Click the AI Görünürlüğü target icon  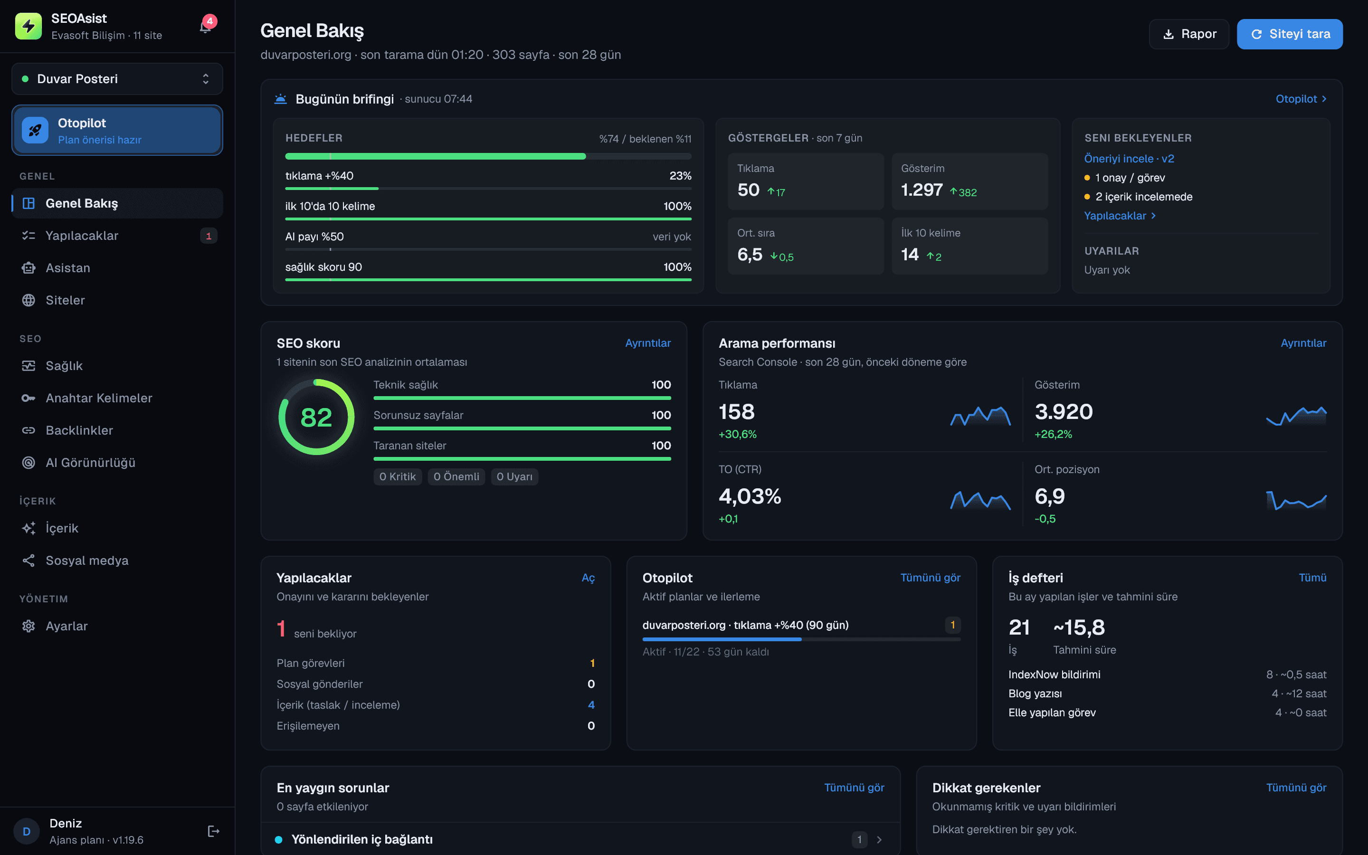pyautogui.click(x=28, y=462)
